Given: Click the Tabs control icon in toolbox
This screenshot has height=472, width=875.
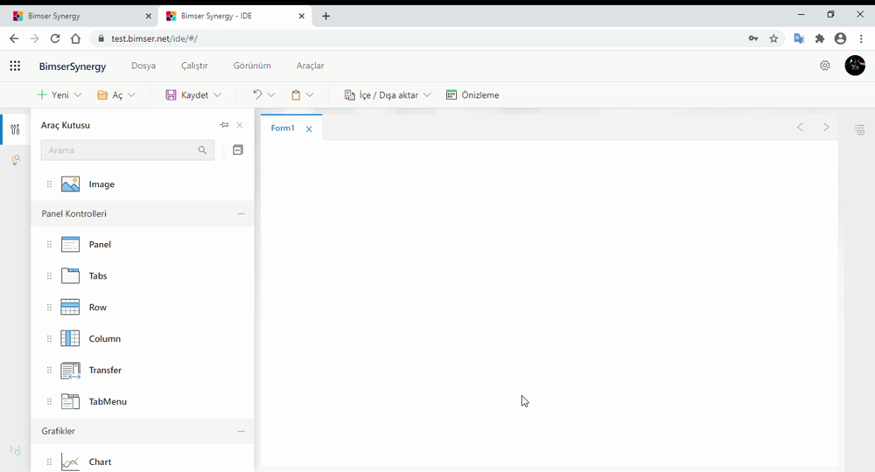Looking at the screenshot, I should click(x=70, y=276).
